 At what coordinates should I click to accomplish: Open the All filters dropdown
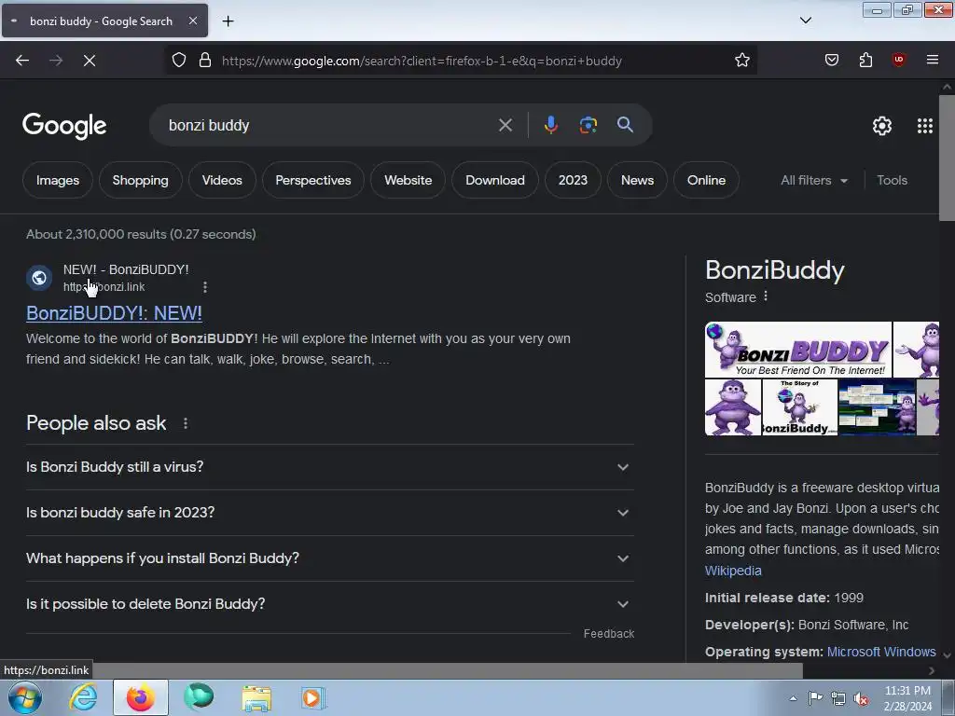pos(813,180)
